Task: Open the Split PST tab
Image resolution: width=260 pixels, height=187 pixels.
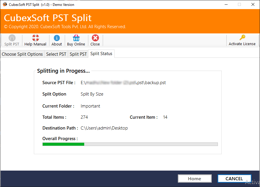Action: (x=78, y=54)
